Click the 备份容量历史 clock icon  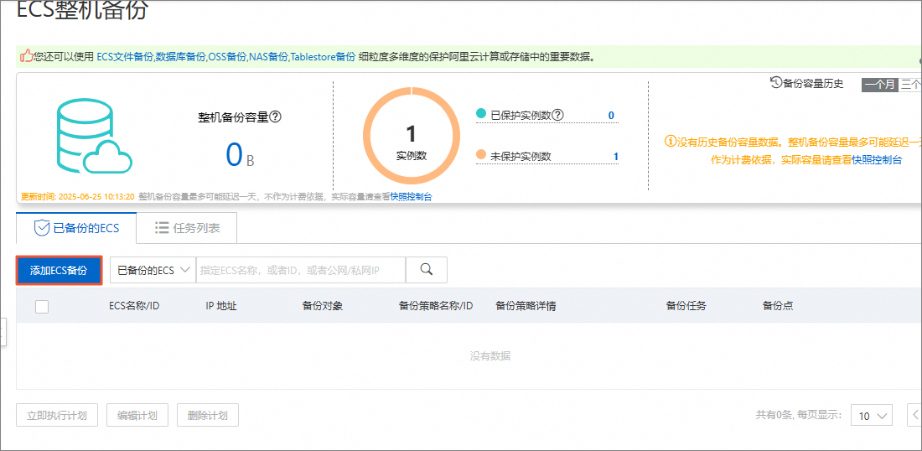(x=775, y=83)
